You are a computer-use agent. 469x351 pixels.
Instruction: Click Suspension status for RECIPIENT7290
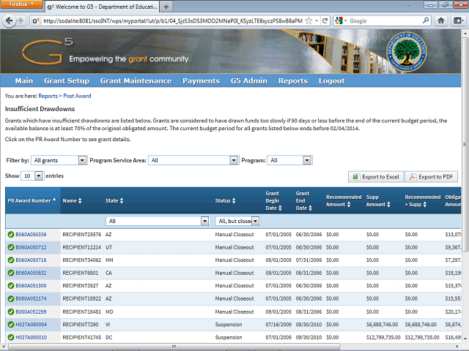point(229,325)
